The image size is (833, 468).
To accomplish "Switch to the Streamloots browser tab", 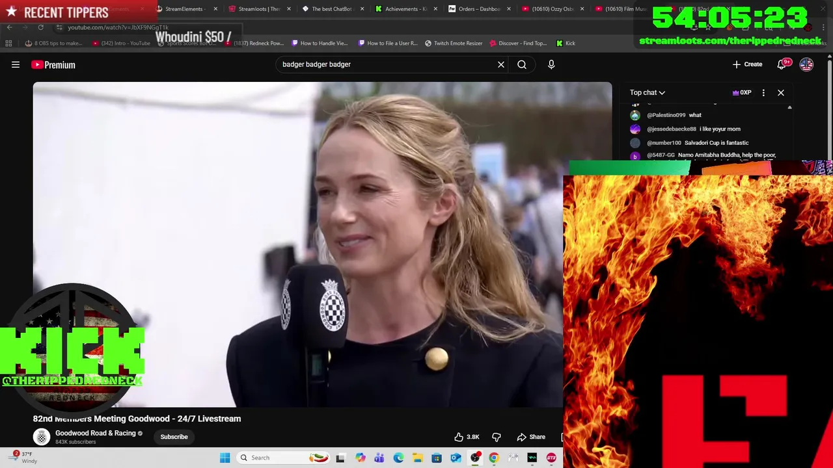I will coord(259,9).
